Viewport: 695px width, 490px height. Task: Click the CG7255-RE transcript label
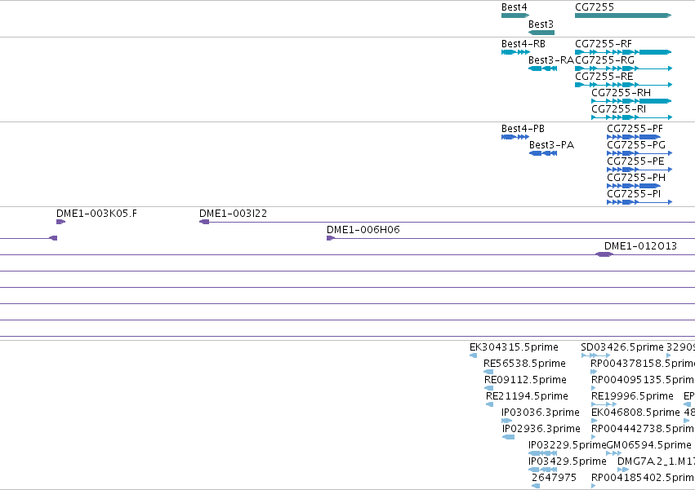[x=604, y=76]
